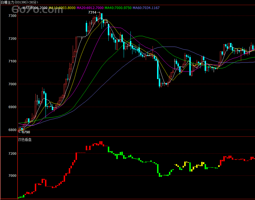This screenshot has width=255, height=200.
Task: Select the MA20:6912.7000 indicator label
Action: [90, 8]
